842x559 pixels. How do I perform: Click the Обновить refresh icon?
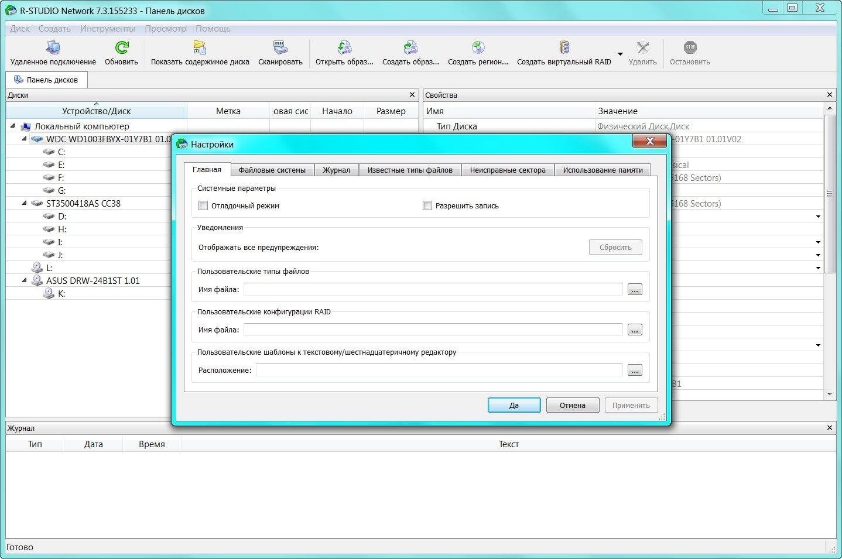(x=122, y=47)
